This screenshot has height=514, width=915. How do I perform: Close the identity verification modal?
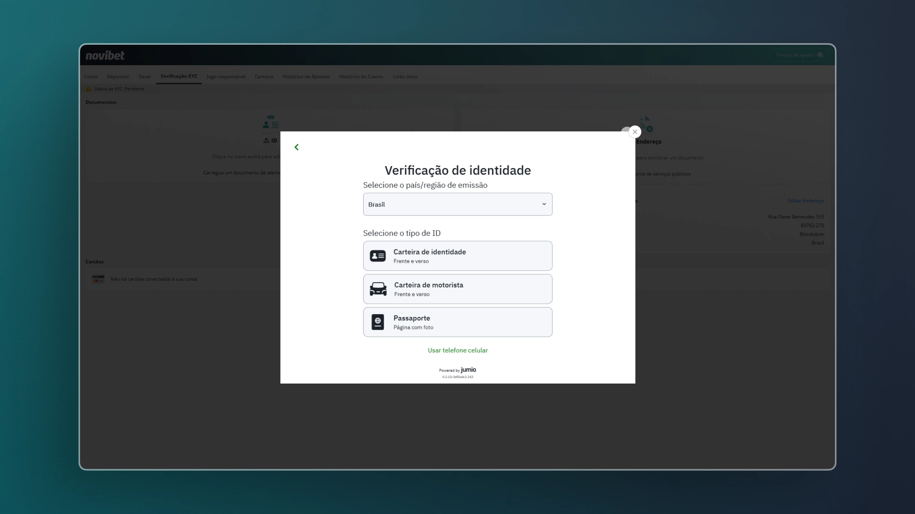635,132
